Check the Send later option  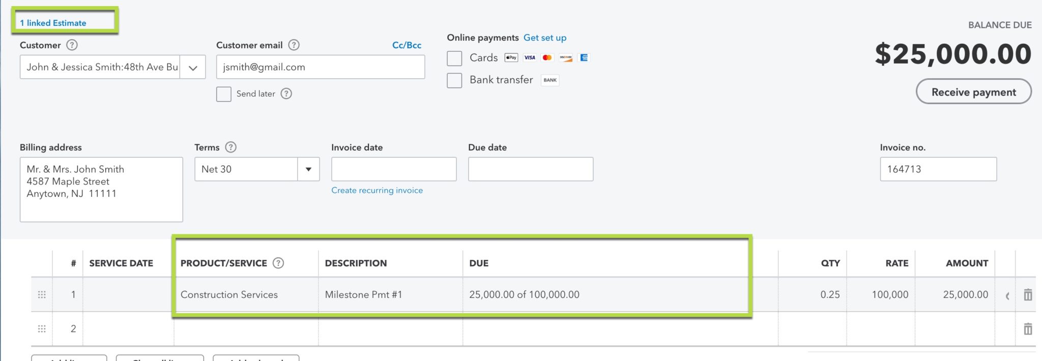(x=223, y=94)
